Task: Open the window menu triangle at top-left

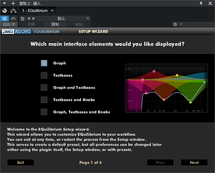Action: (4, 3)
